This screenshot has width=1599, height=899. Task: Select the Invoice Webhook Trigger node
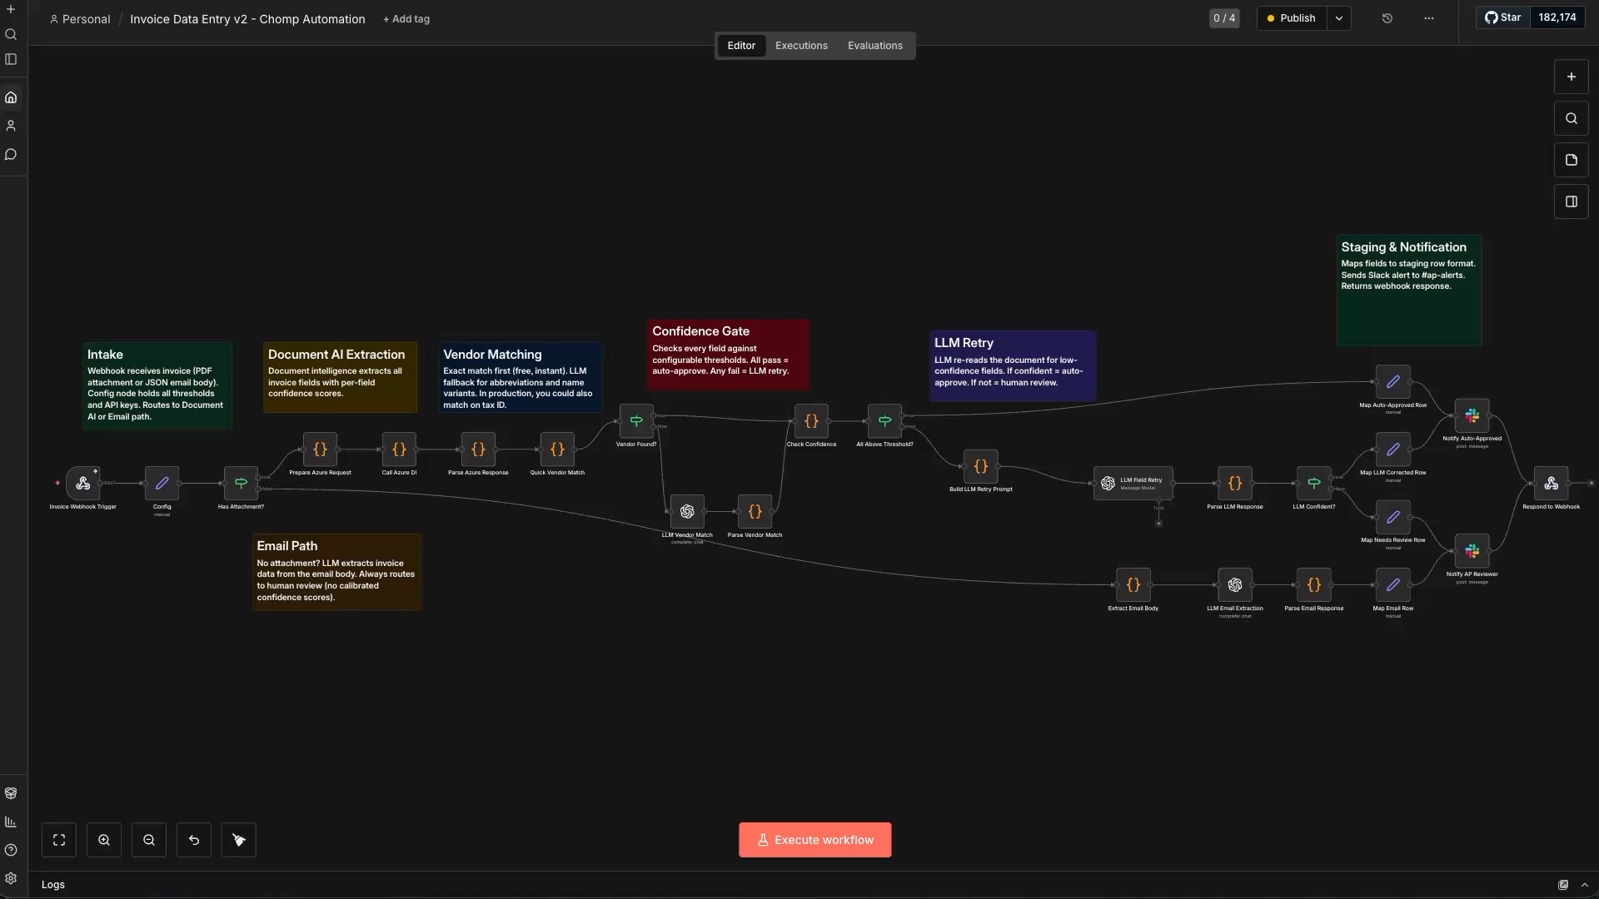(83, 484)
